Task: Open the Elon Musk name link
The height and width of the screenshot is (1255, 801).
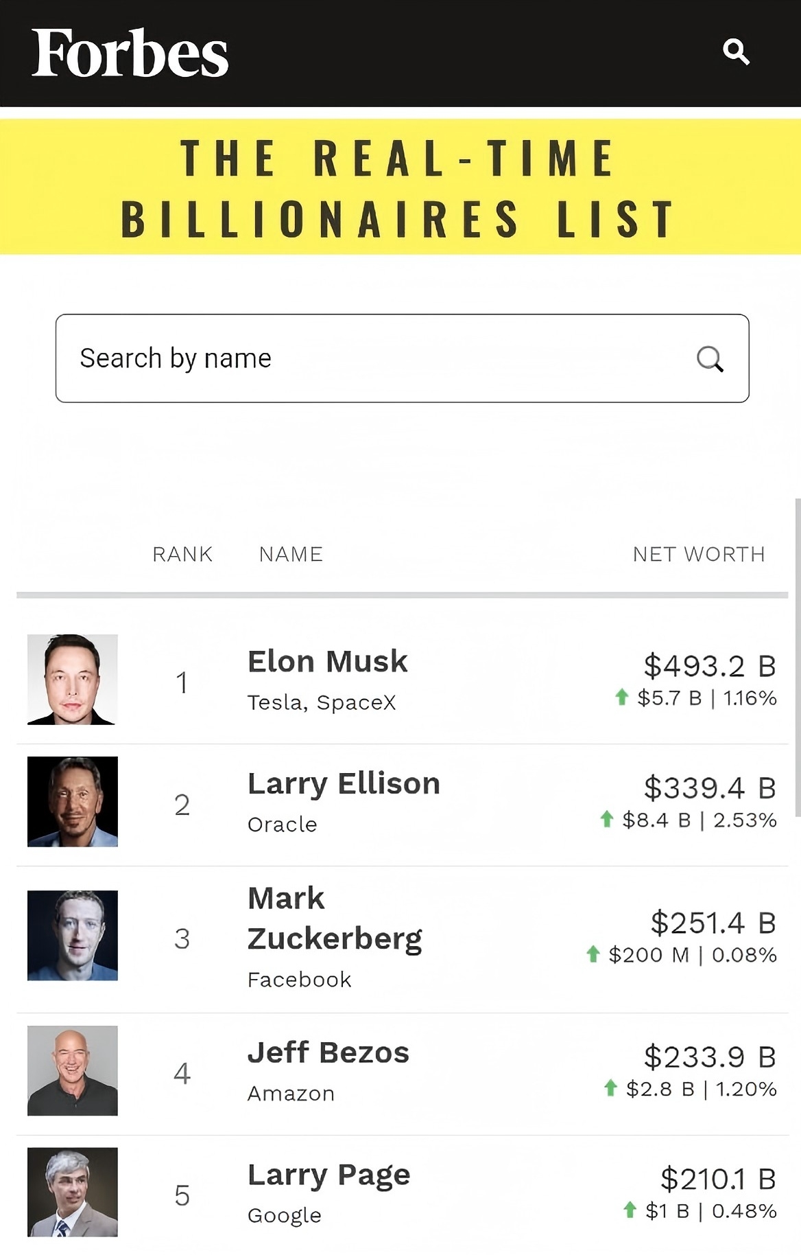Action: tap(327, 662)
